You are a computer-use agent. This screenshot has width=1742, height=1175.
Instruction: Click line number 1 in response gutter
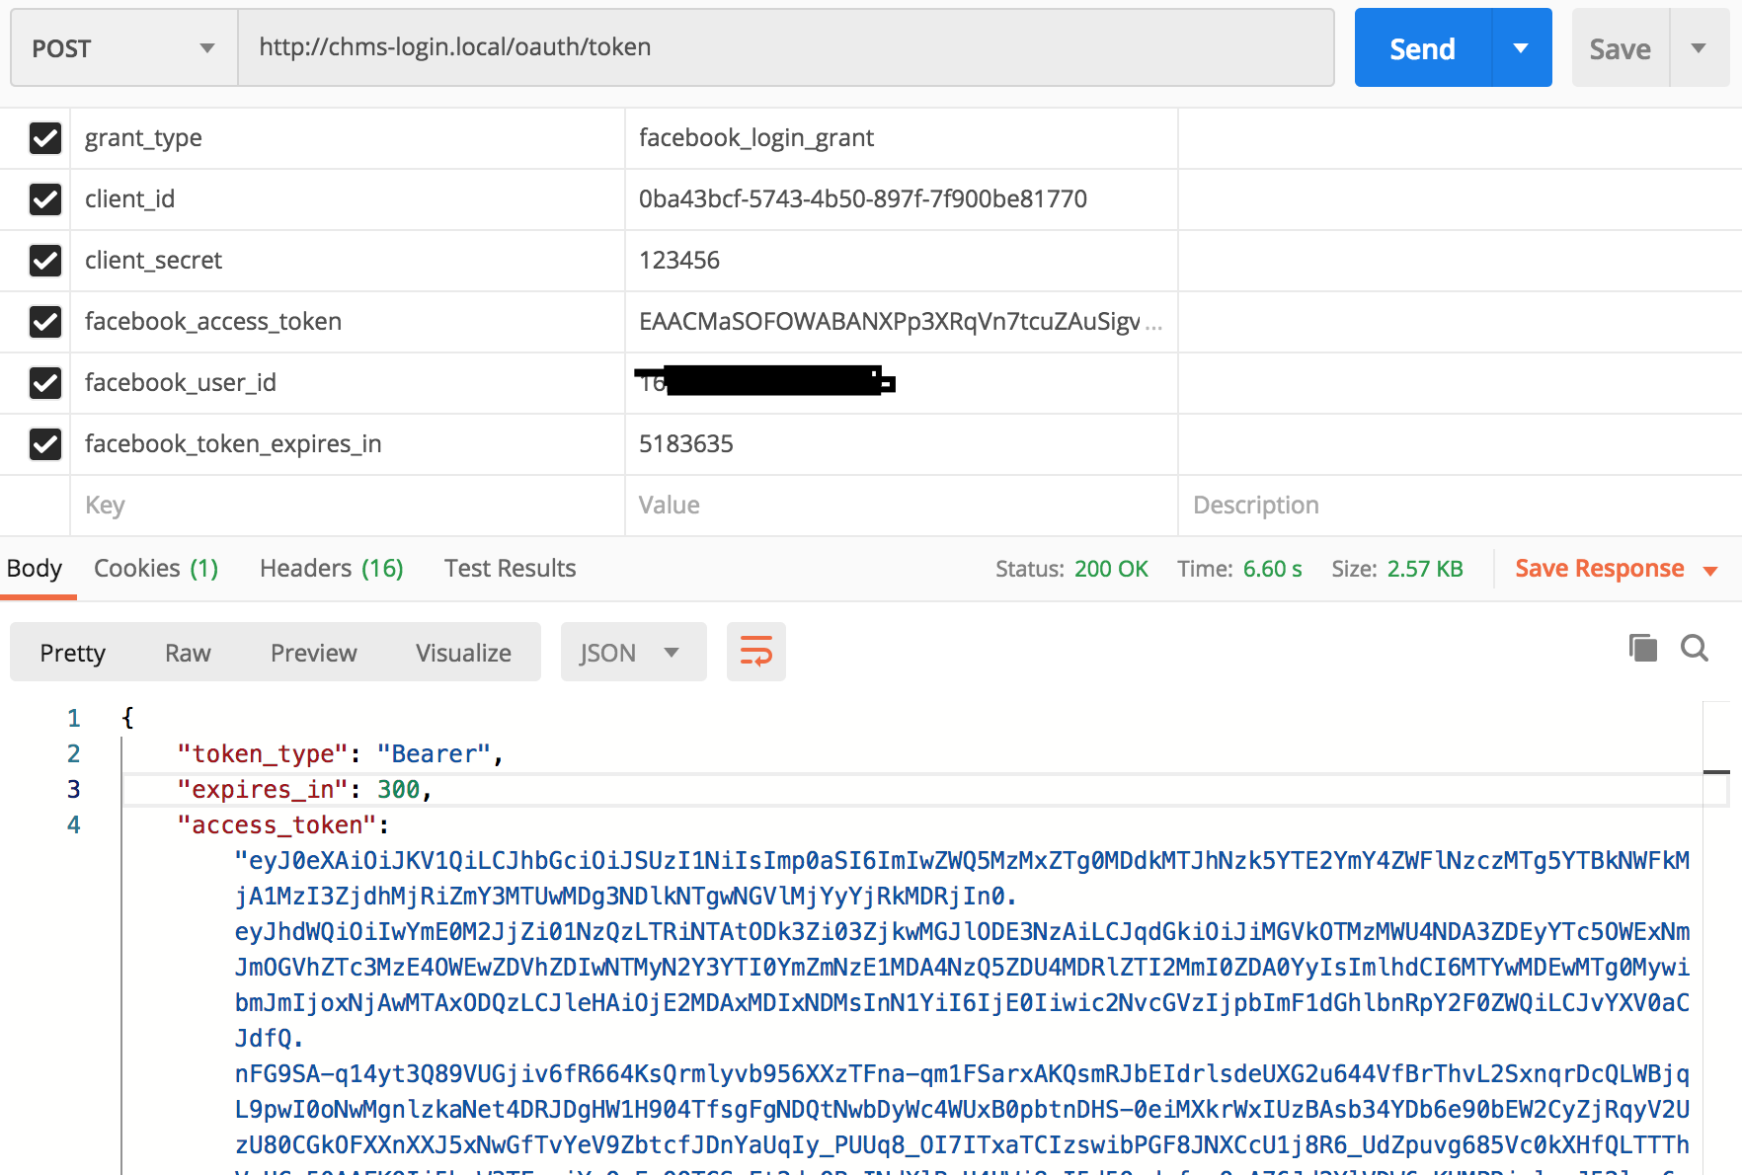coord(73,718)
